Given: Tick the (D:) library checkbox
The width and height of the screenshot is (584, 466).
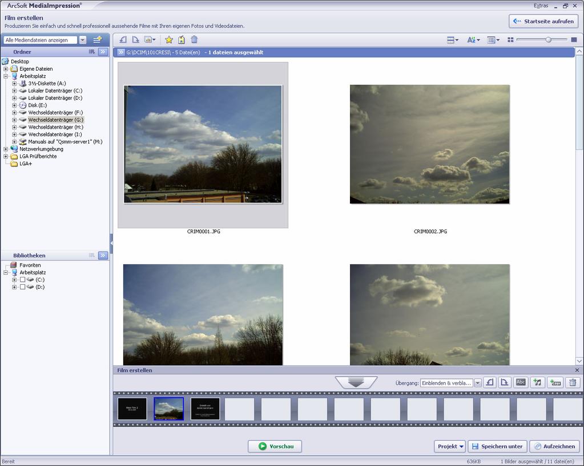Looking at the screenshot, I should pos(22,287).
